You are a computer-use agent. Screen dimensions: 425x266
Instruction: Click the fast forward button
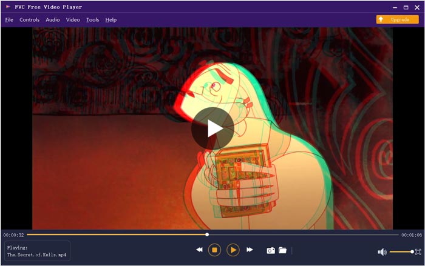[250, 250]
